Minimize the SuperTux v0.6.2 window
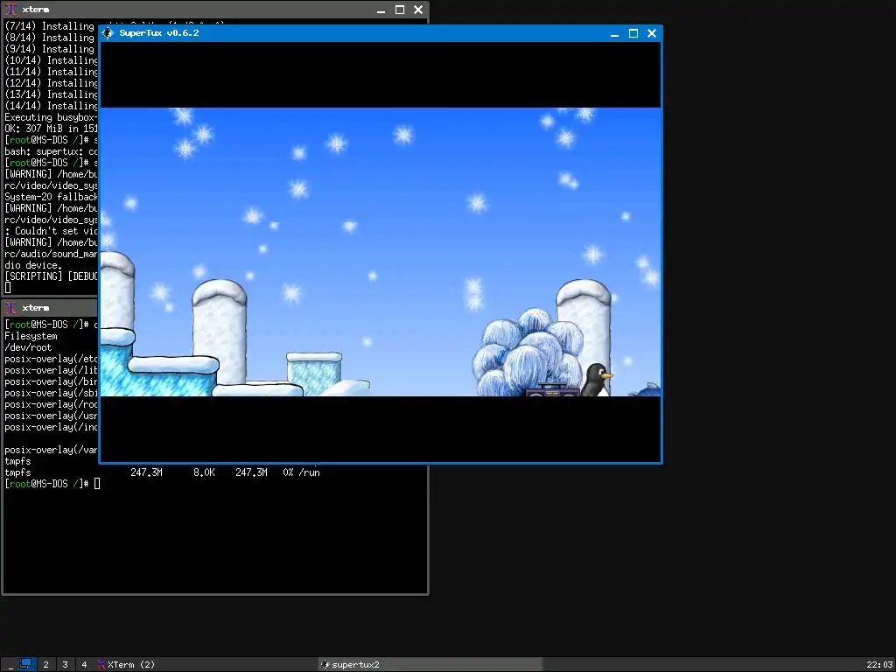896x672 pixels. coord(614,34)
